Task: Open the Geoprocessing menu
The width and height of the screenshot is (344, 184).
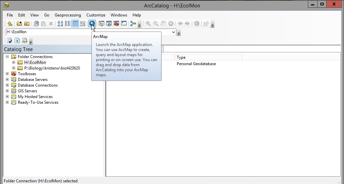Action: coord(67,15)
